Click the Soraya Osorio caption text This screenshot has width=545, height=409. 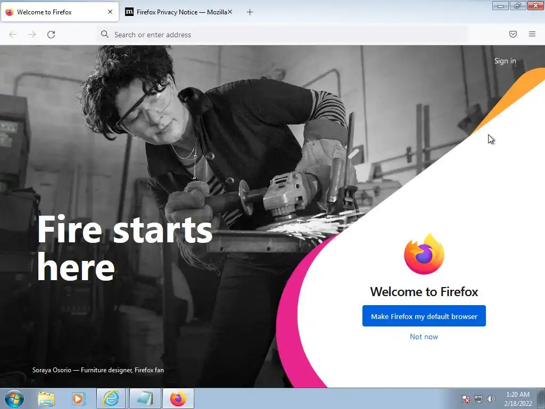[98, 370]
